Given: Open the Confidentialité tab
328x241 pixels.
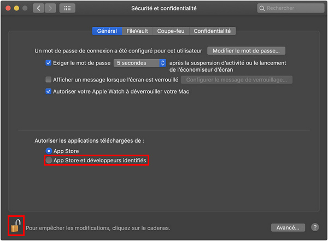Looking at the screenshot, I should (x=212, y=31).
